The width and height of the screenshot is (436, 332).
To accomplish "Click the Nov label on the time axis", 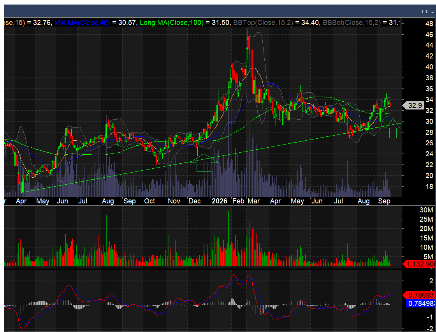I will coord(174,201).
